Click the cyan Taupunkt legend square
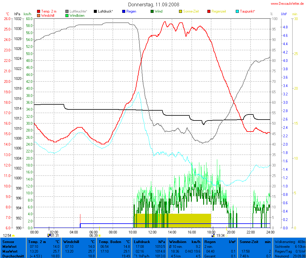Image resolution: width=306 pixels, height=258 pixels. click(x=237, y=11)
